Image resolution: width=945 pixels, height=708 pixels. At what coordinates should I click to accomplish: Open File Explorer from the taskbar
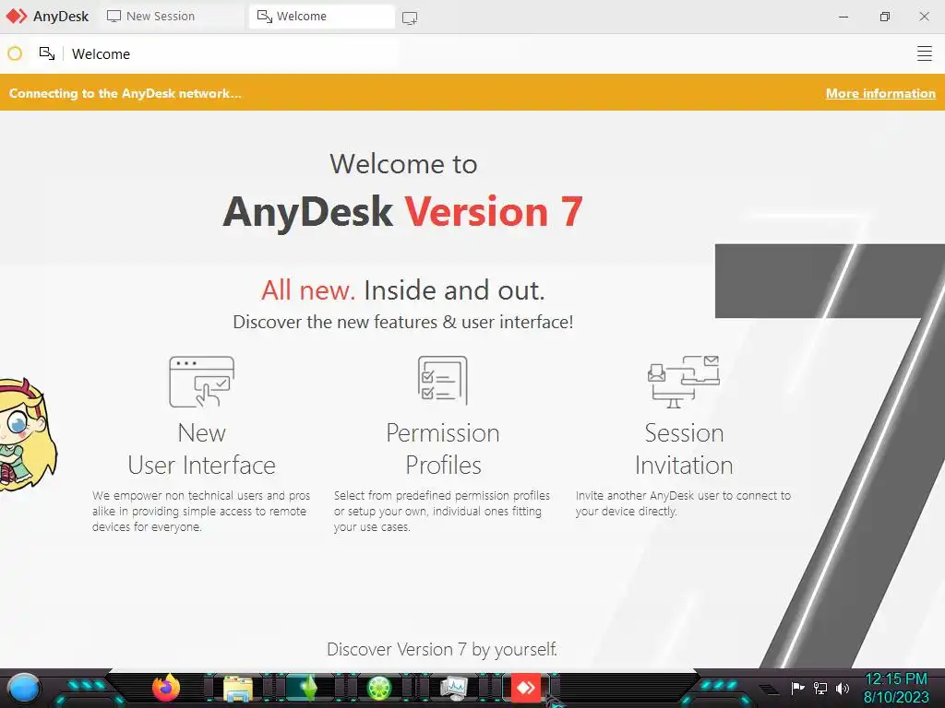(x=238, y=689)
